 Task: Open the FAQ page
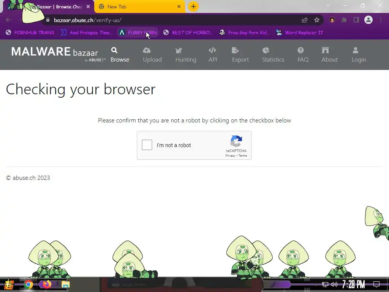click(x=303, y=55)
